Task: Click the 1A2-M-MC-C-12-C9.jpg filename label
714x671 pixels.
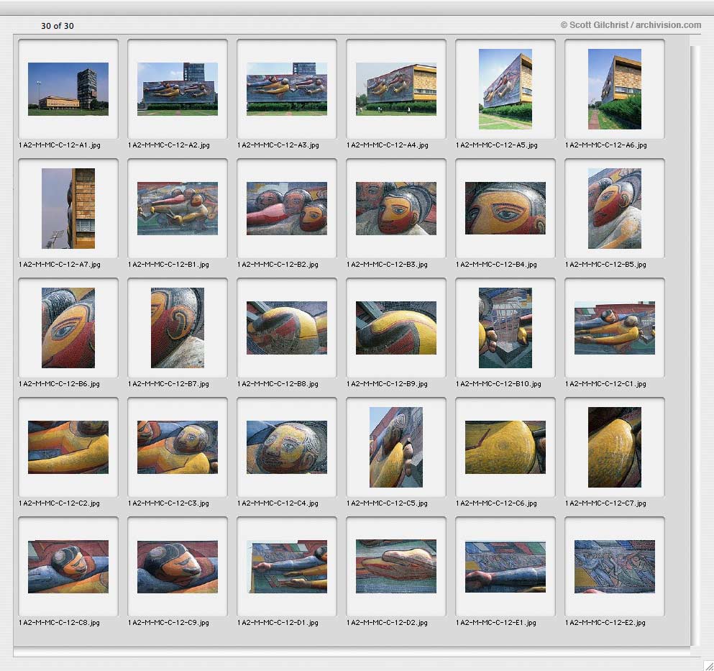Action: (x=168, y=623)
